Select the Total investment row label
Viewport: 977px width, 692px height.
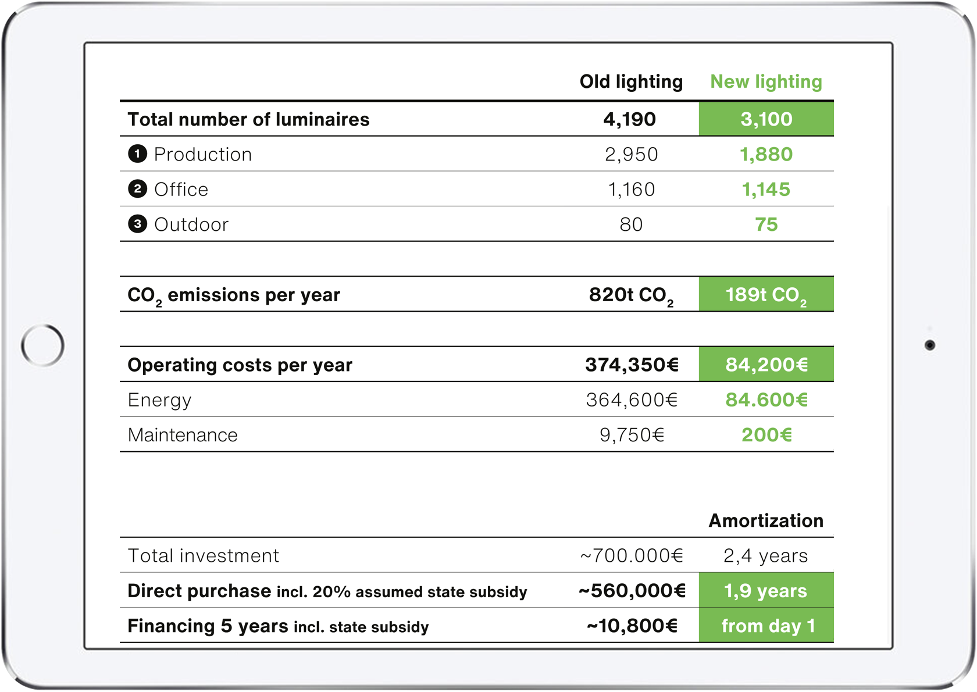point(203,556)
